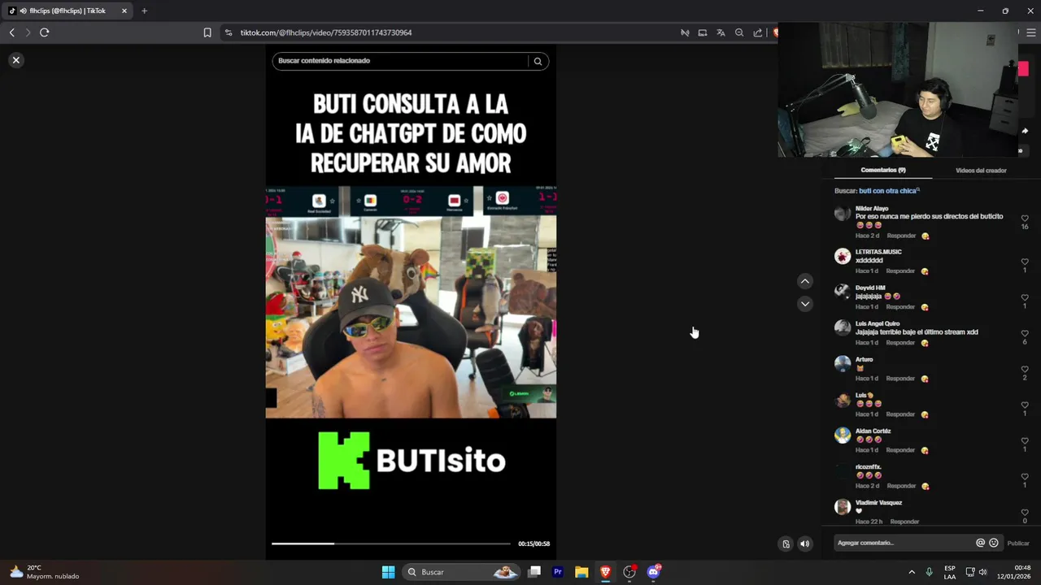The height and width of the screenshot is (585, 1041).
Task: Click the search magnifier in related content bar
Action: [x=538, y=61]
